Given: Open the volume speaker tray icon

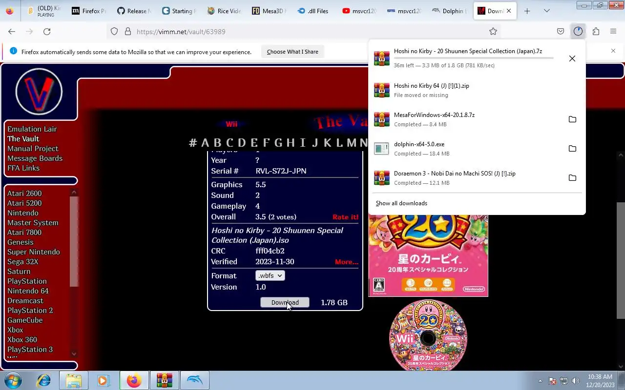Looking at the screenshot, I should coord(575,381).
